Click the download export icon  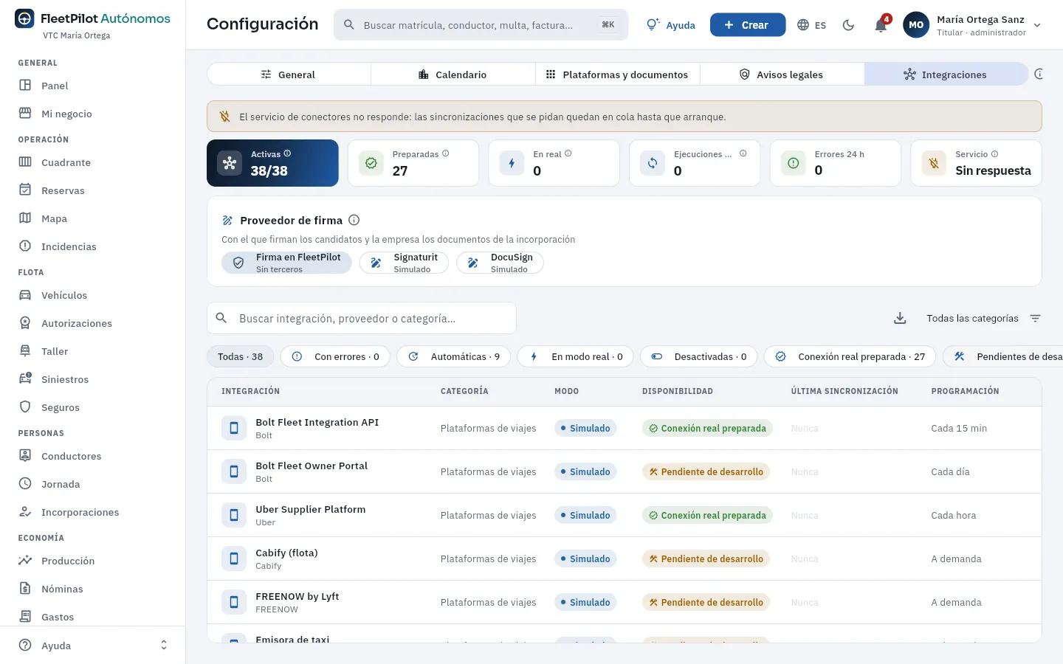tap(900, 318)
